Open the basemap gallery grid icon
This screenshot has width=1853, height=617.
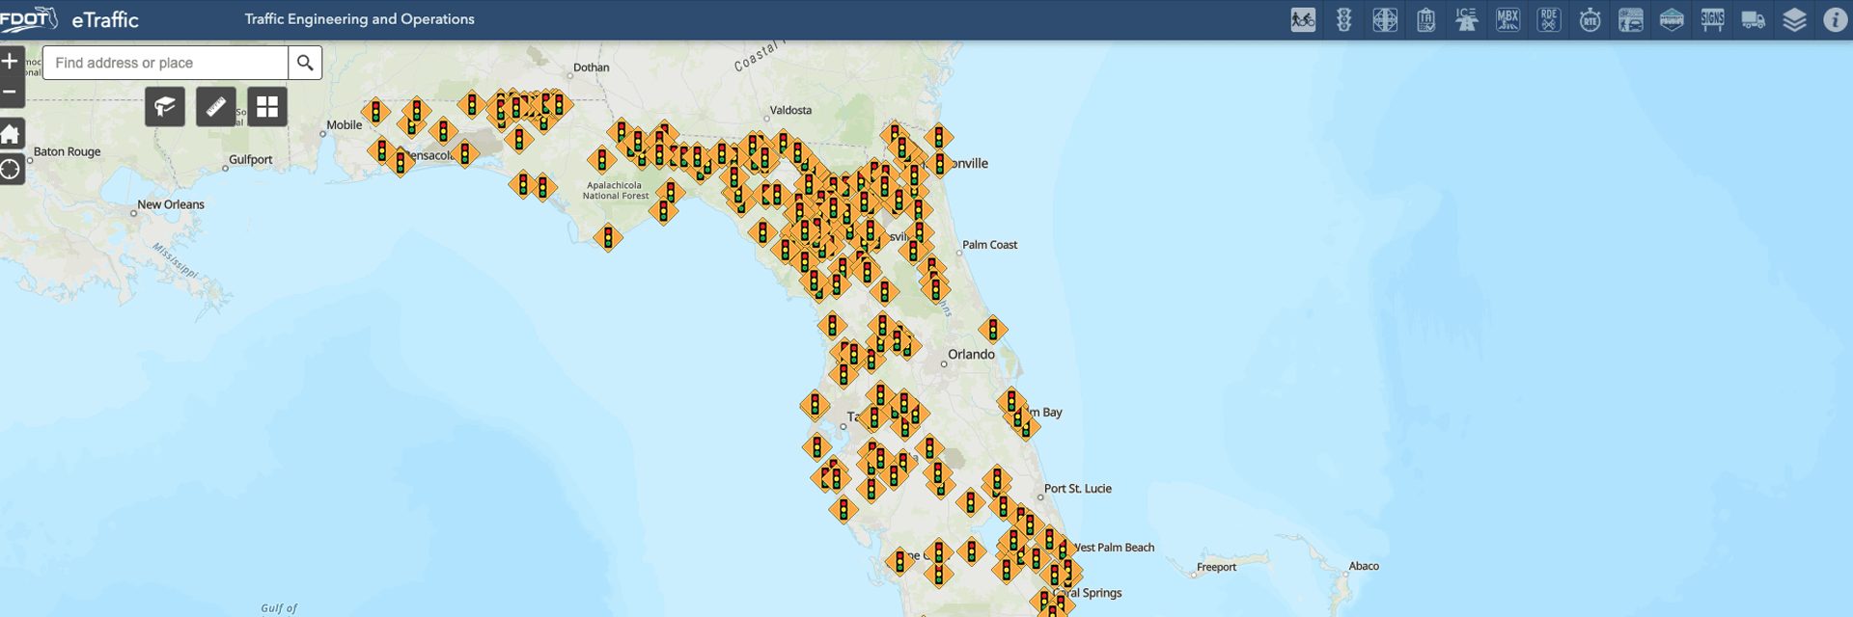click(x=267, y=106)
